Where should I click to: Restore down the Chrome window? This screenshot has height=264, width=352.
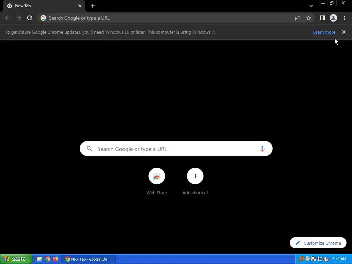coord(332,3)
